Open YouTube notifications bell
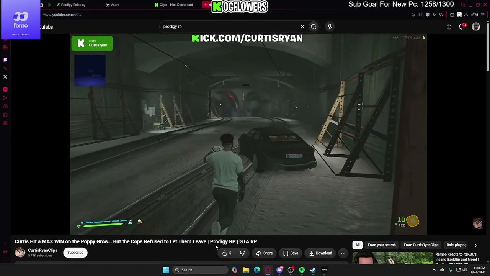 click(462, 26)
